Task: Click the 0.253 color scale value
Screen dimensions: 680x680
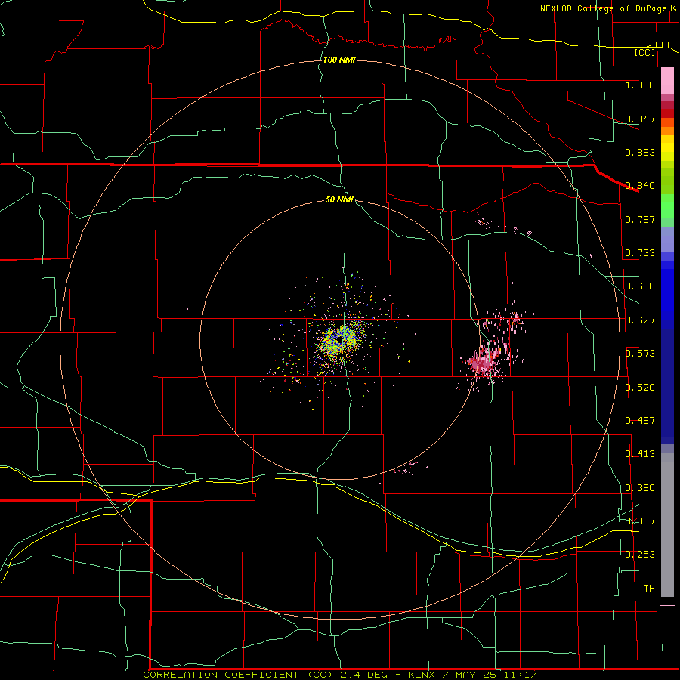Action: point(640,555)
